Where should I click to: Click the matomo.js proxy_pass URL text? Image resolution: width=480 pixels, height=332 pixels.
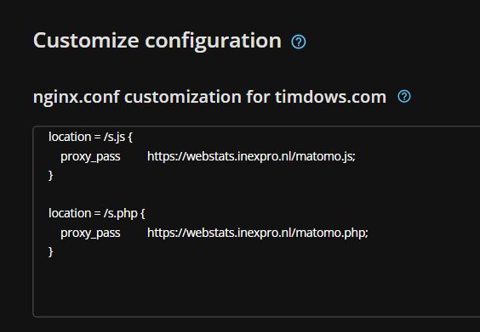tap(251, 156)
